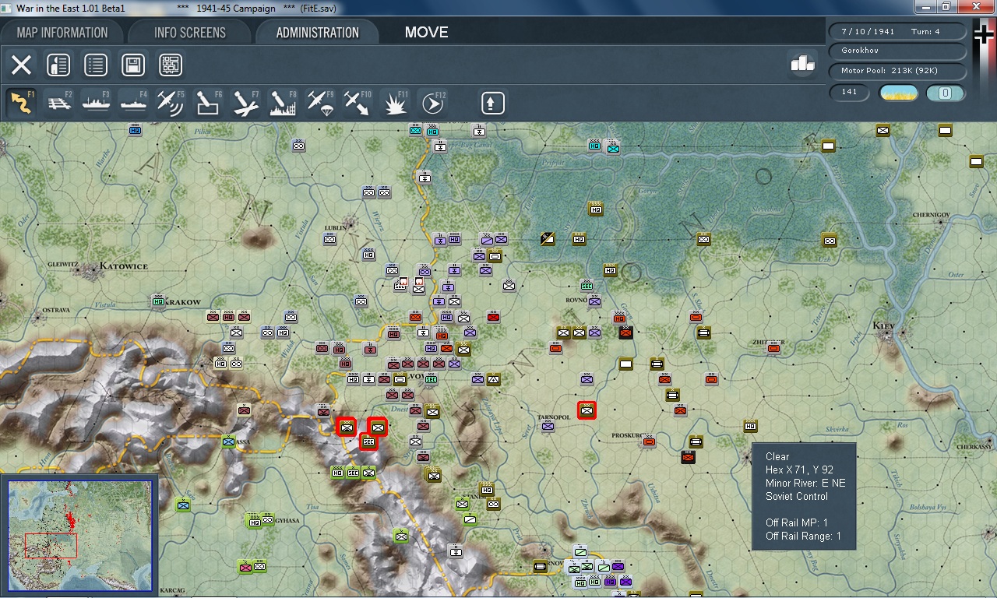This screenshot has width=997, height=598.
Task: Select the F4 amphibious ship icon
Action: click(133, 103)
